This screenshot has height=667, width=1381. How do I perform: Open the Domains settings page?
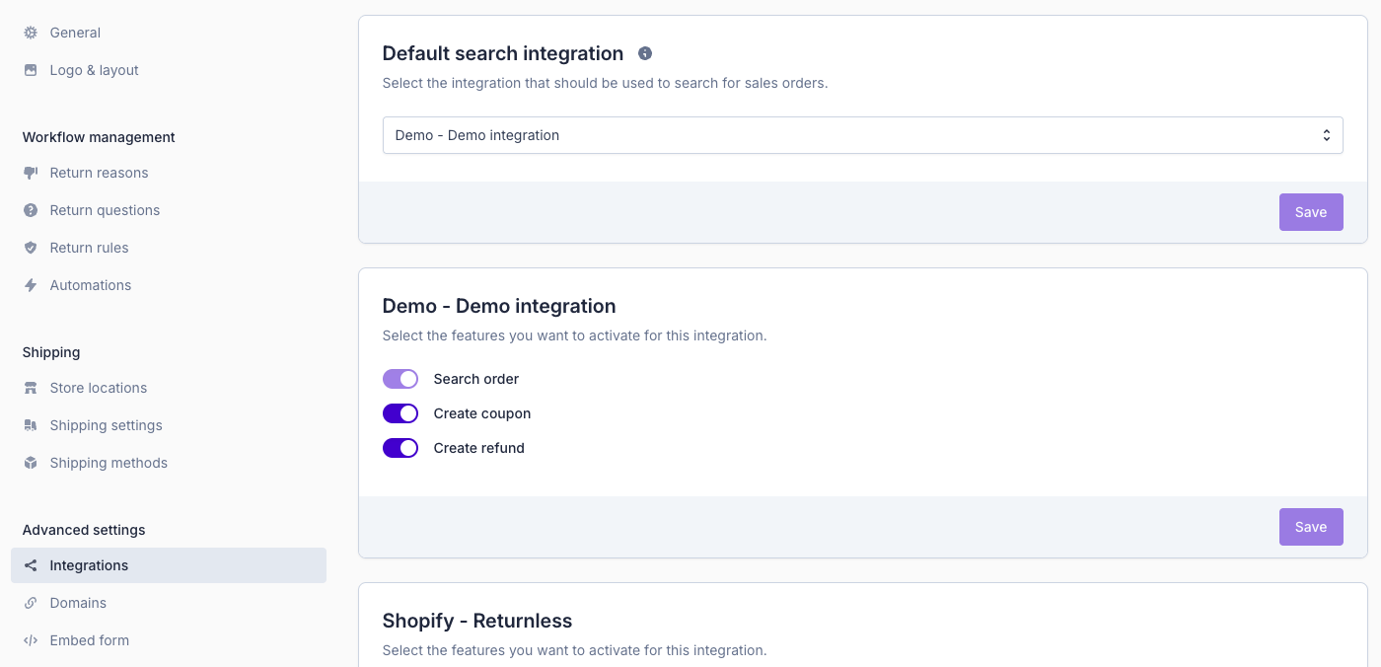pos(78,603)
